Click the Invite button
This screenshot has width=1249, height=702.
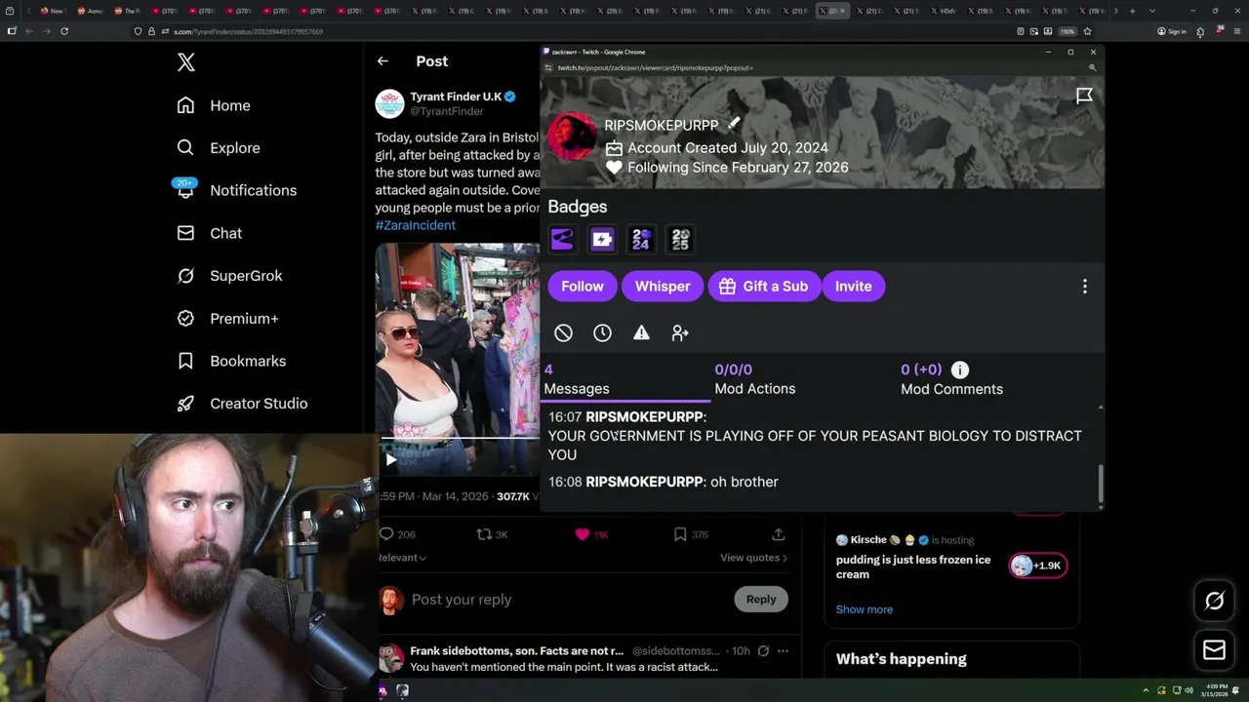[x=853, y=286]
